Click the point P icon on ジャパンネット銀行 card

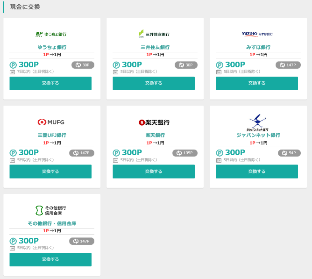coord(220,153)
